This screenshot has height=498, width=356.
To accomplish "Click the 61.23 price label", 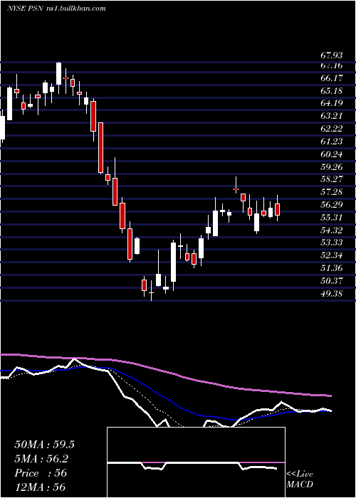I will (332, 141).
